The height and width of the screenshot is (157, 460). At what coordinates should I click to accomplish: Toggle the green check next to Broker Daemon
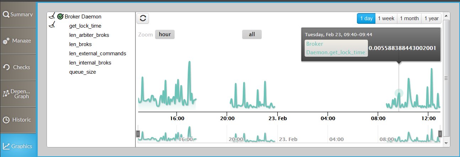point(60,16)
